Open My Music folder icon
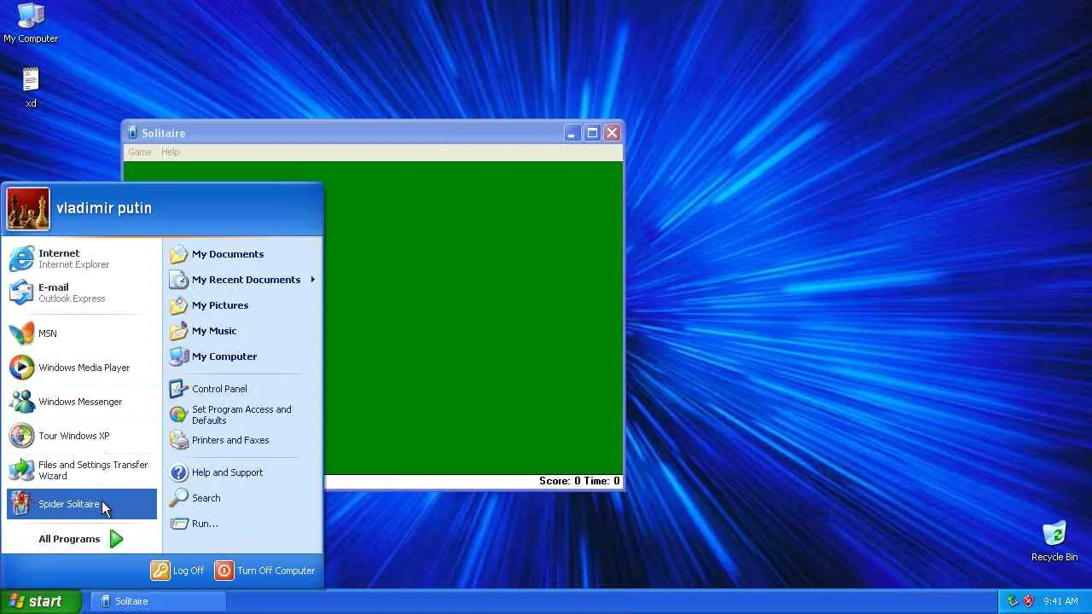Viewport: 1092px width, 614px height. coord(177,331)
